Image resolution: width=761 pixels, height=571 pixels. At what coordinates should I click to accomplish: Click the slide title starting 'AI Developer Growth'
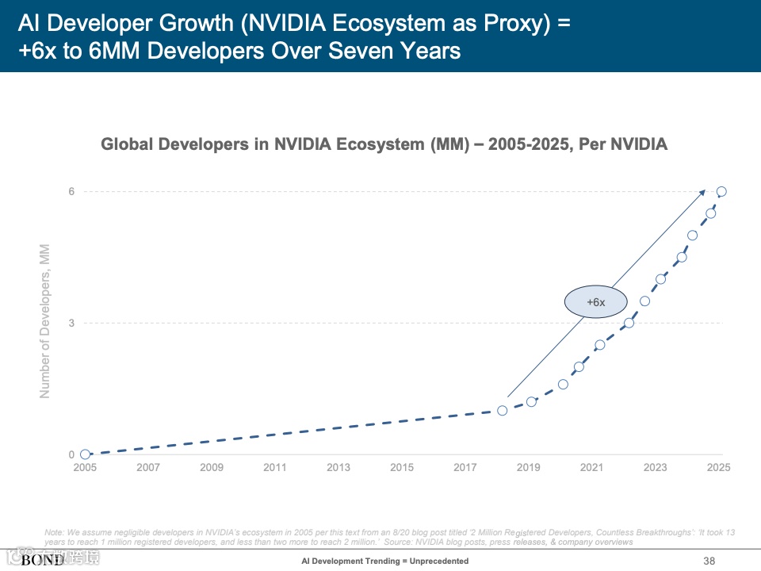click(293, 37)
